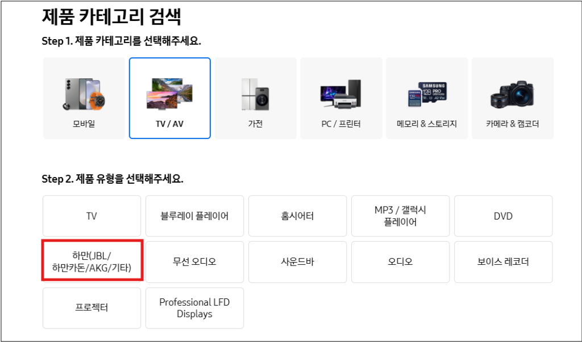582x342 pixels.
Task: Choose 블루레이 플레이어 product type
Action: 194,216
